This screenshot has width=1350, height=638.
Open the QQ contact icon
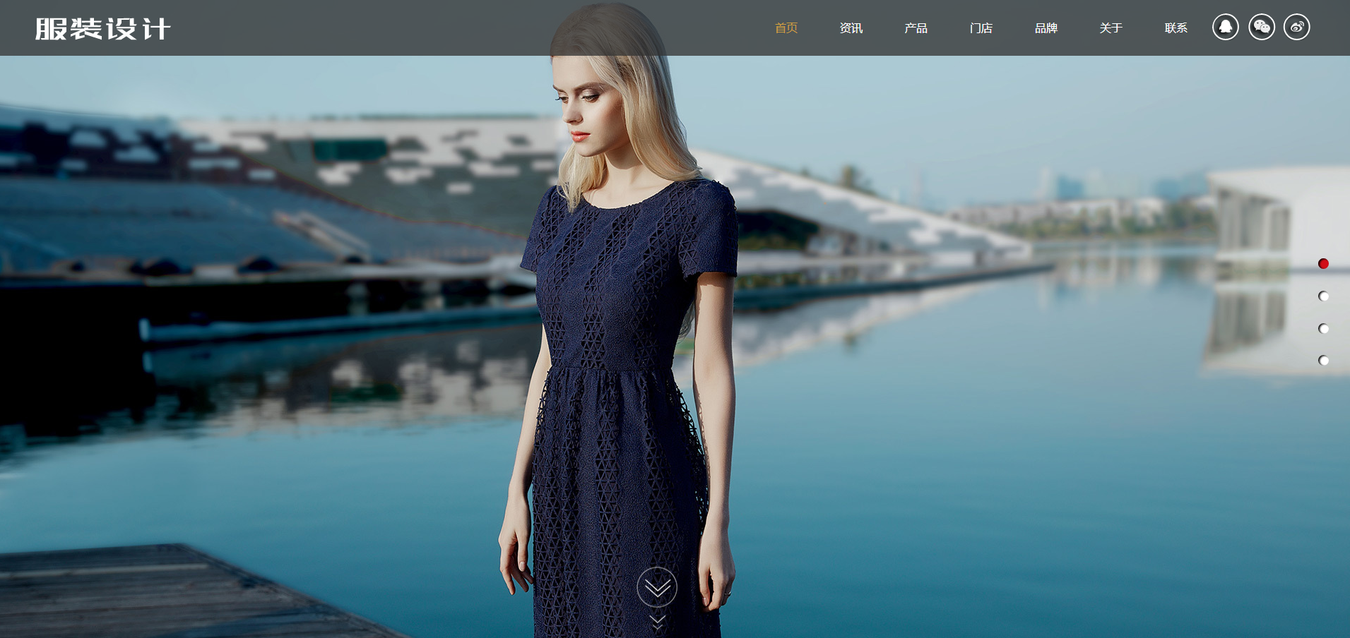tap(1226, 28)
